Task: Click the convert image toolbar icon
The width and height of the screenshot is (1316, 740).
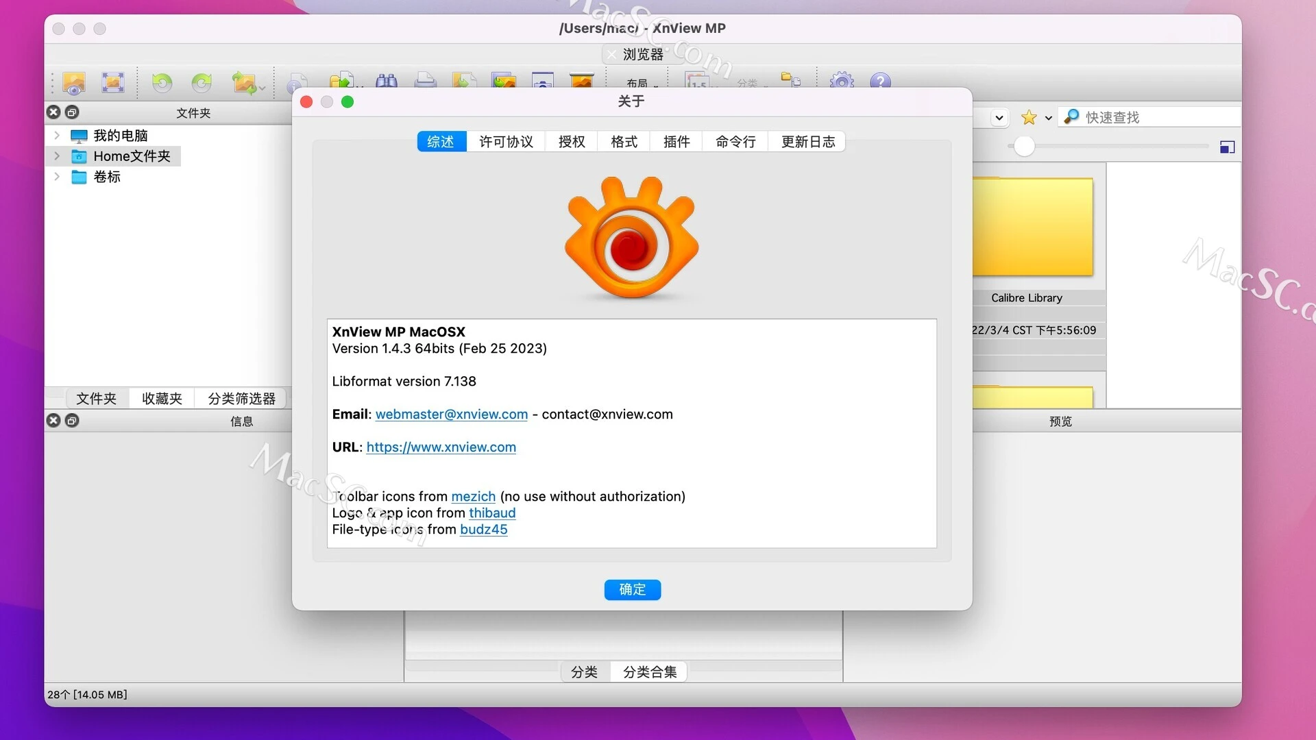Action: tap(244, 83)
